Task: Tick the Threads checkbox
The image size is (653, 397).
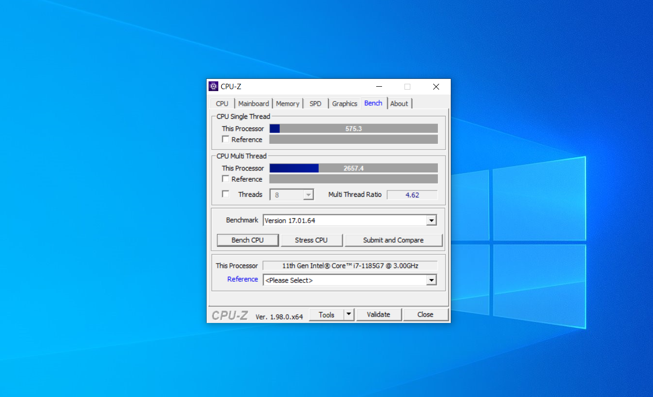Action: pos(226,194)
